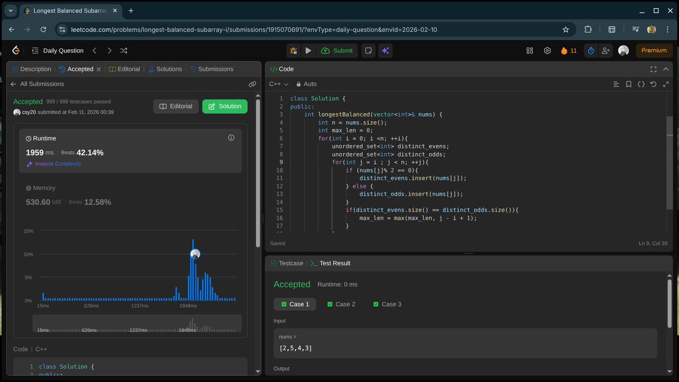Click the Editorial button in result panel
The width and height of the screenshot is (679, 382).
click(175, 106)
